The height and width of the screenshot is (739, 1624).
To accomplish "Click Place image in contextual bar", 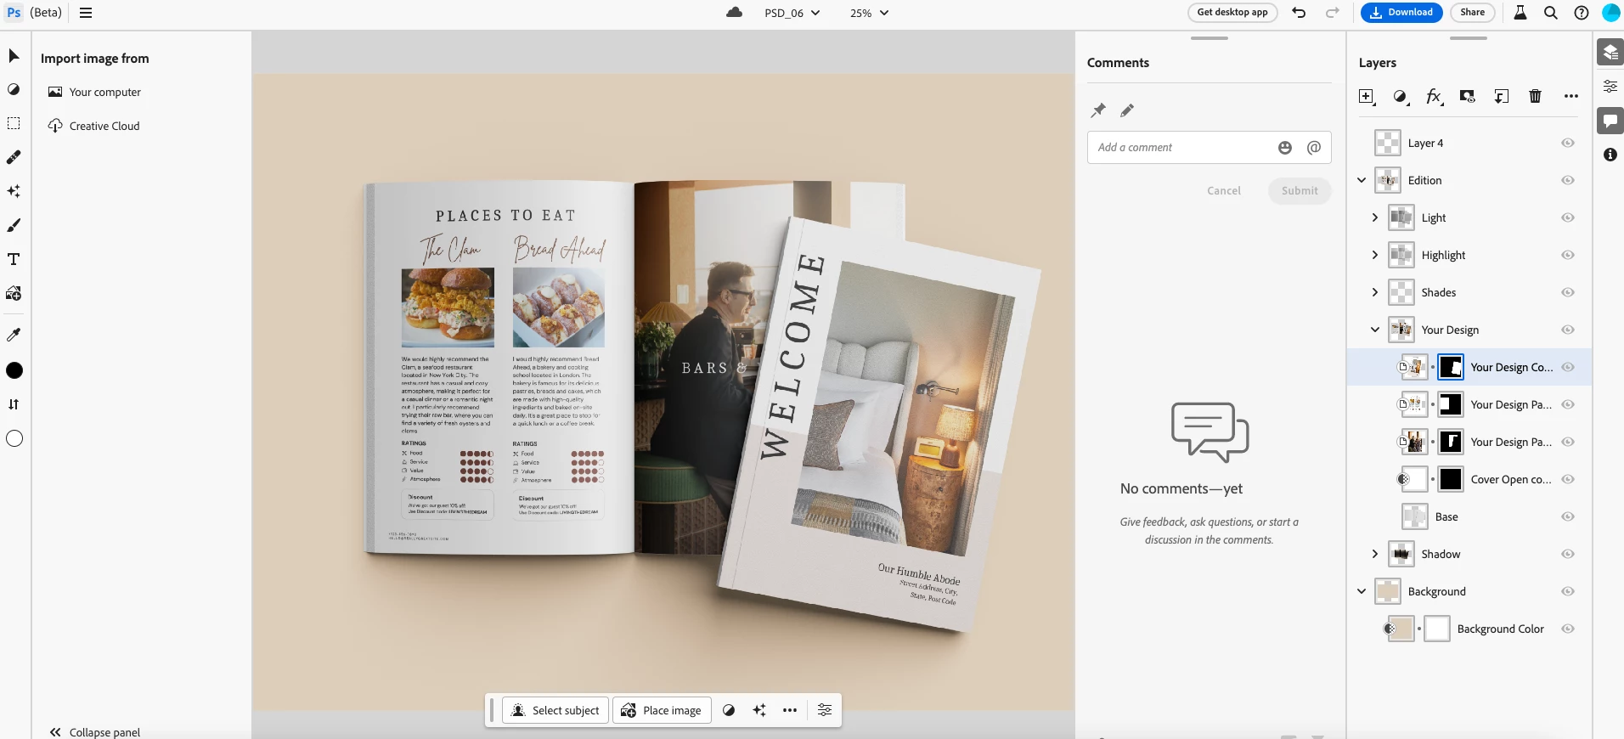I will [x=663, y=710].
